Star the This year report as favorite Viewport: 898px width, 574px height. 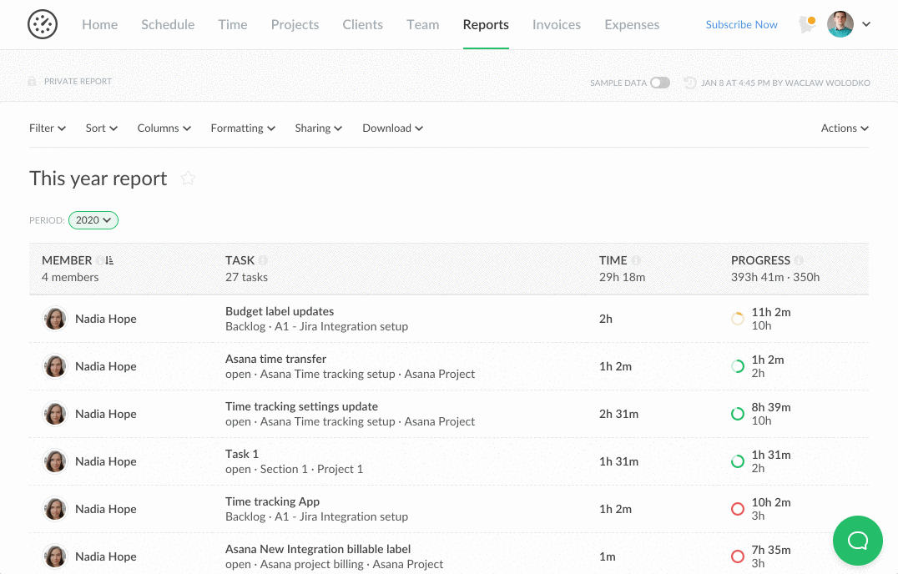pyautogui.click(x=188, y=178)
